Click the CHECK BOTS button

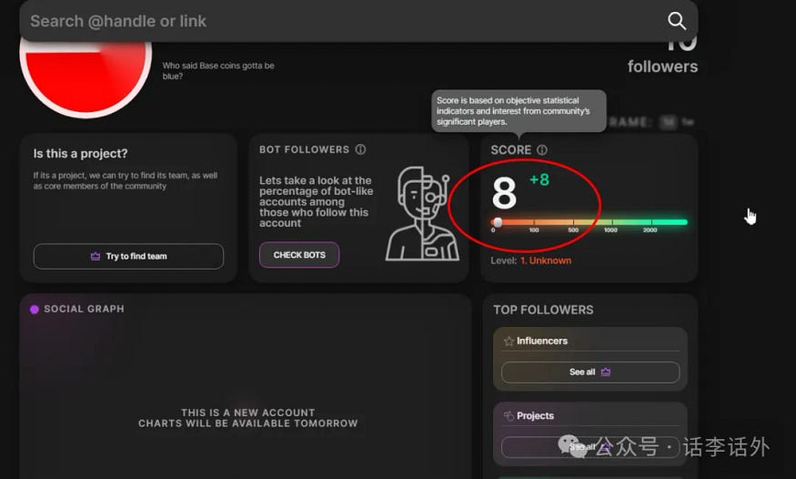[x=299, y=255]
